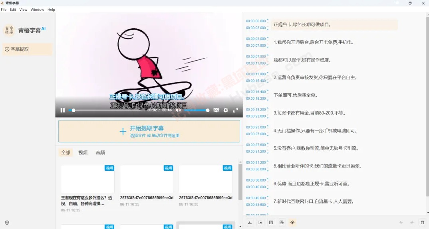
Task: Open app settings gear in left sidebar
Action: click(7, 223)
